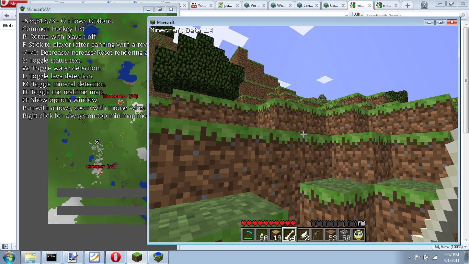The image size is (469, 264).
Task: Click the 'S: Toggle status text.' line
Action: pos(52,60)
